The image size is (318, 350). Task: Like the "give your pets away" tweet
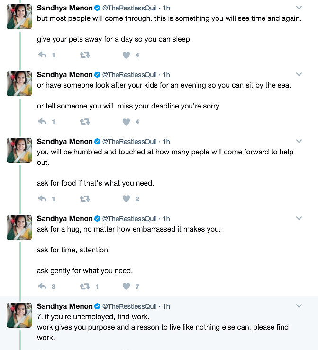pyautogui.click(x=126, y=55)
